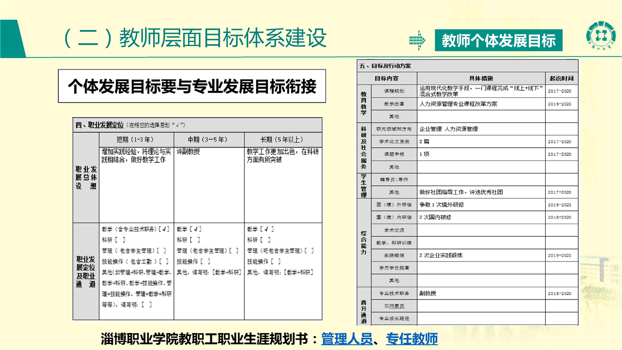Toggle the 管理(包含学生管理) checkbox in short-term column
The height and width of the screenshot is (350, 622).
coord(162,251)
